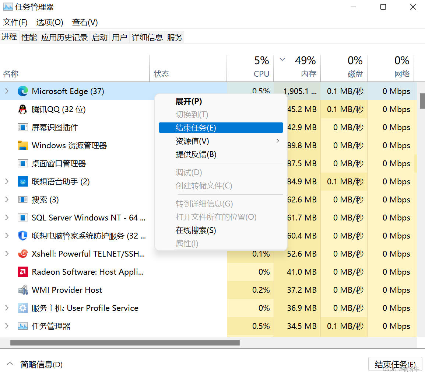Screen dimensions: 425x375
Task: Switch to the 用户 tab
Action: point(120,38)
